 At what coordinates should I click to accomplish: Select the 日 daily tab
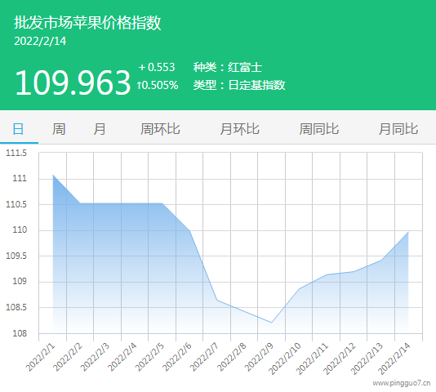(18, 129)
